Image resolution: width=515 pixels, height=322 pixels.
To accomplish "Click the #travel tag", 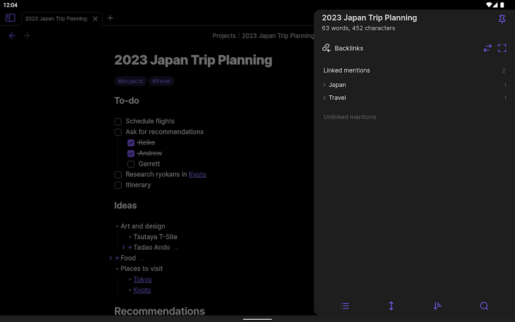I will click(161, 82).
